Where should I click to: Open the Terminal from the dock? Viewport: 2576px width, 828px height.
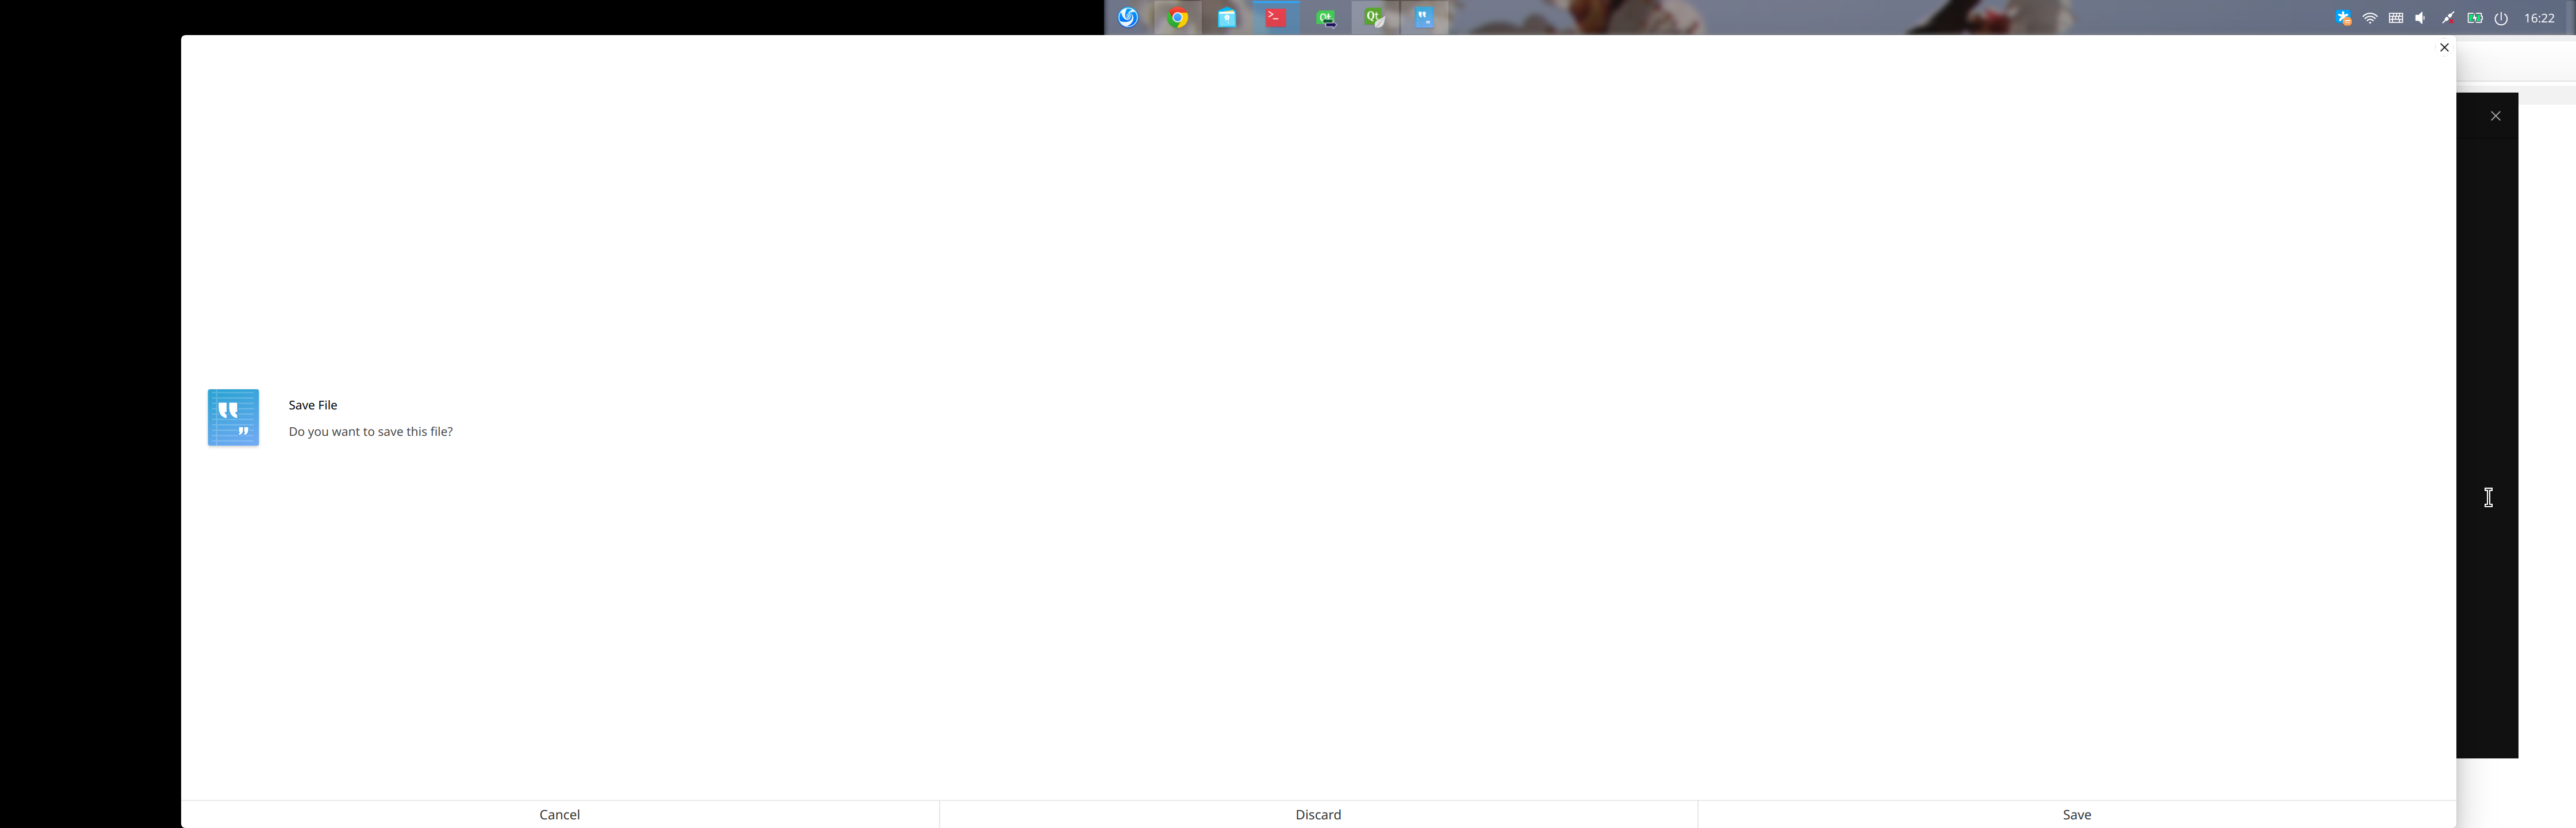(1276, 17)
